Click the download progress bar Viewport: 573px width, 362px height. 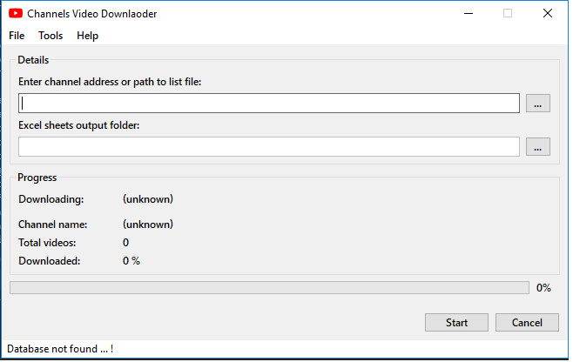pyautogui.click(x=269, y=287)
